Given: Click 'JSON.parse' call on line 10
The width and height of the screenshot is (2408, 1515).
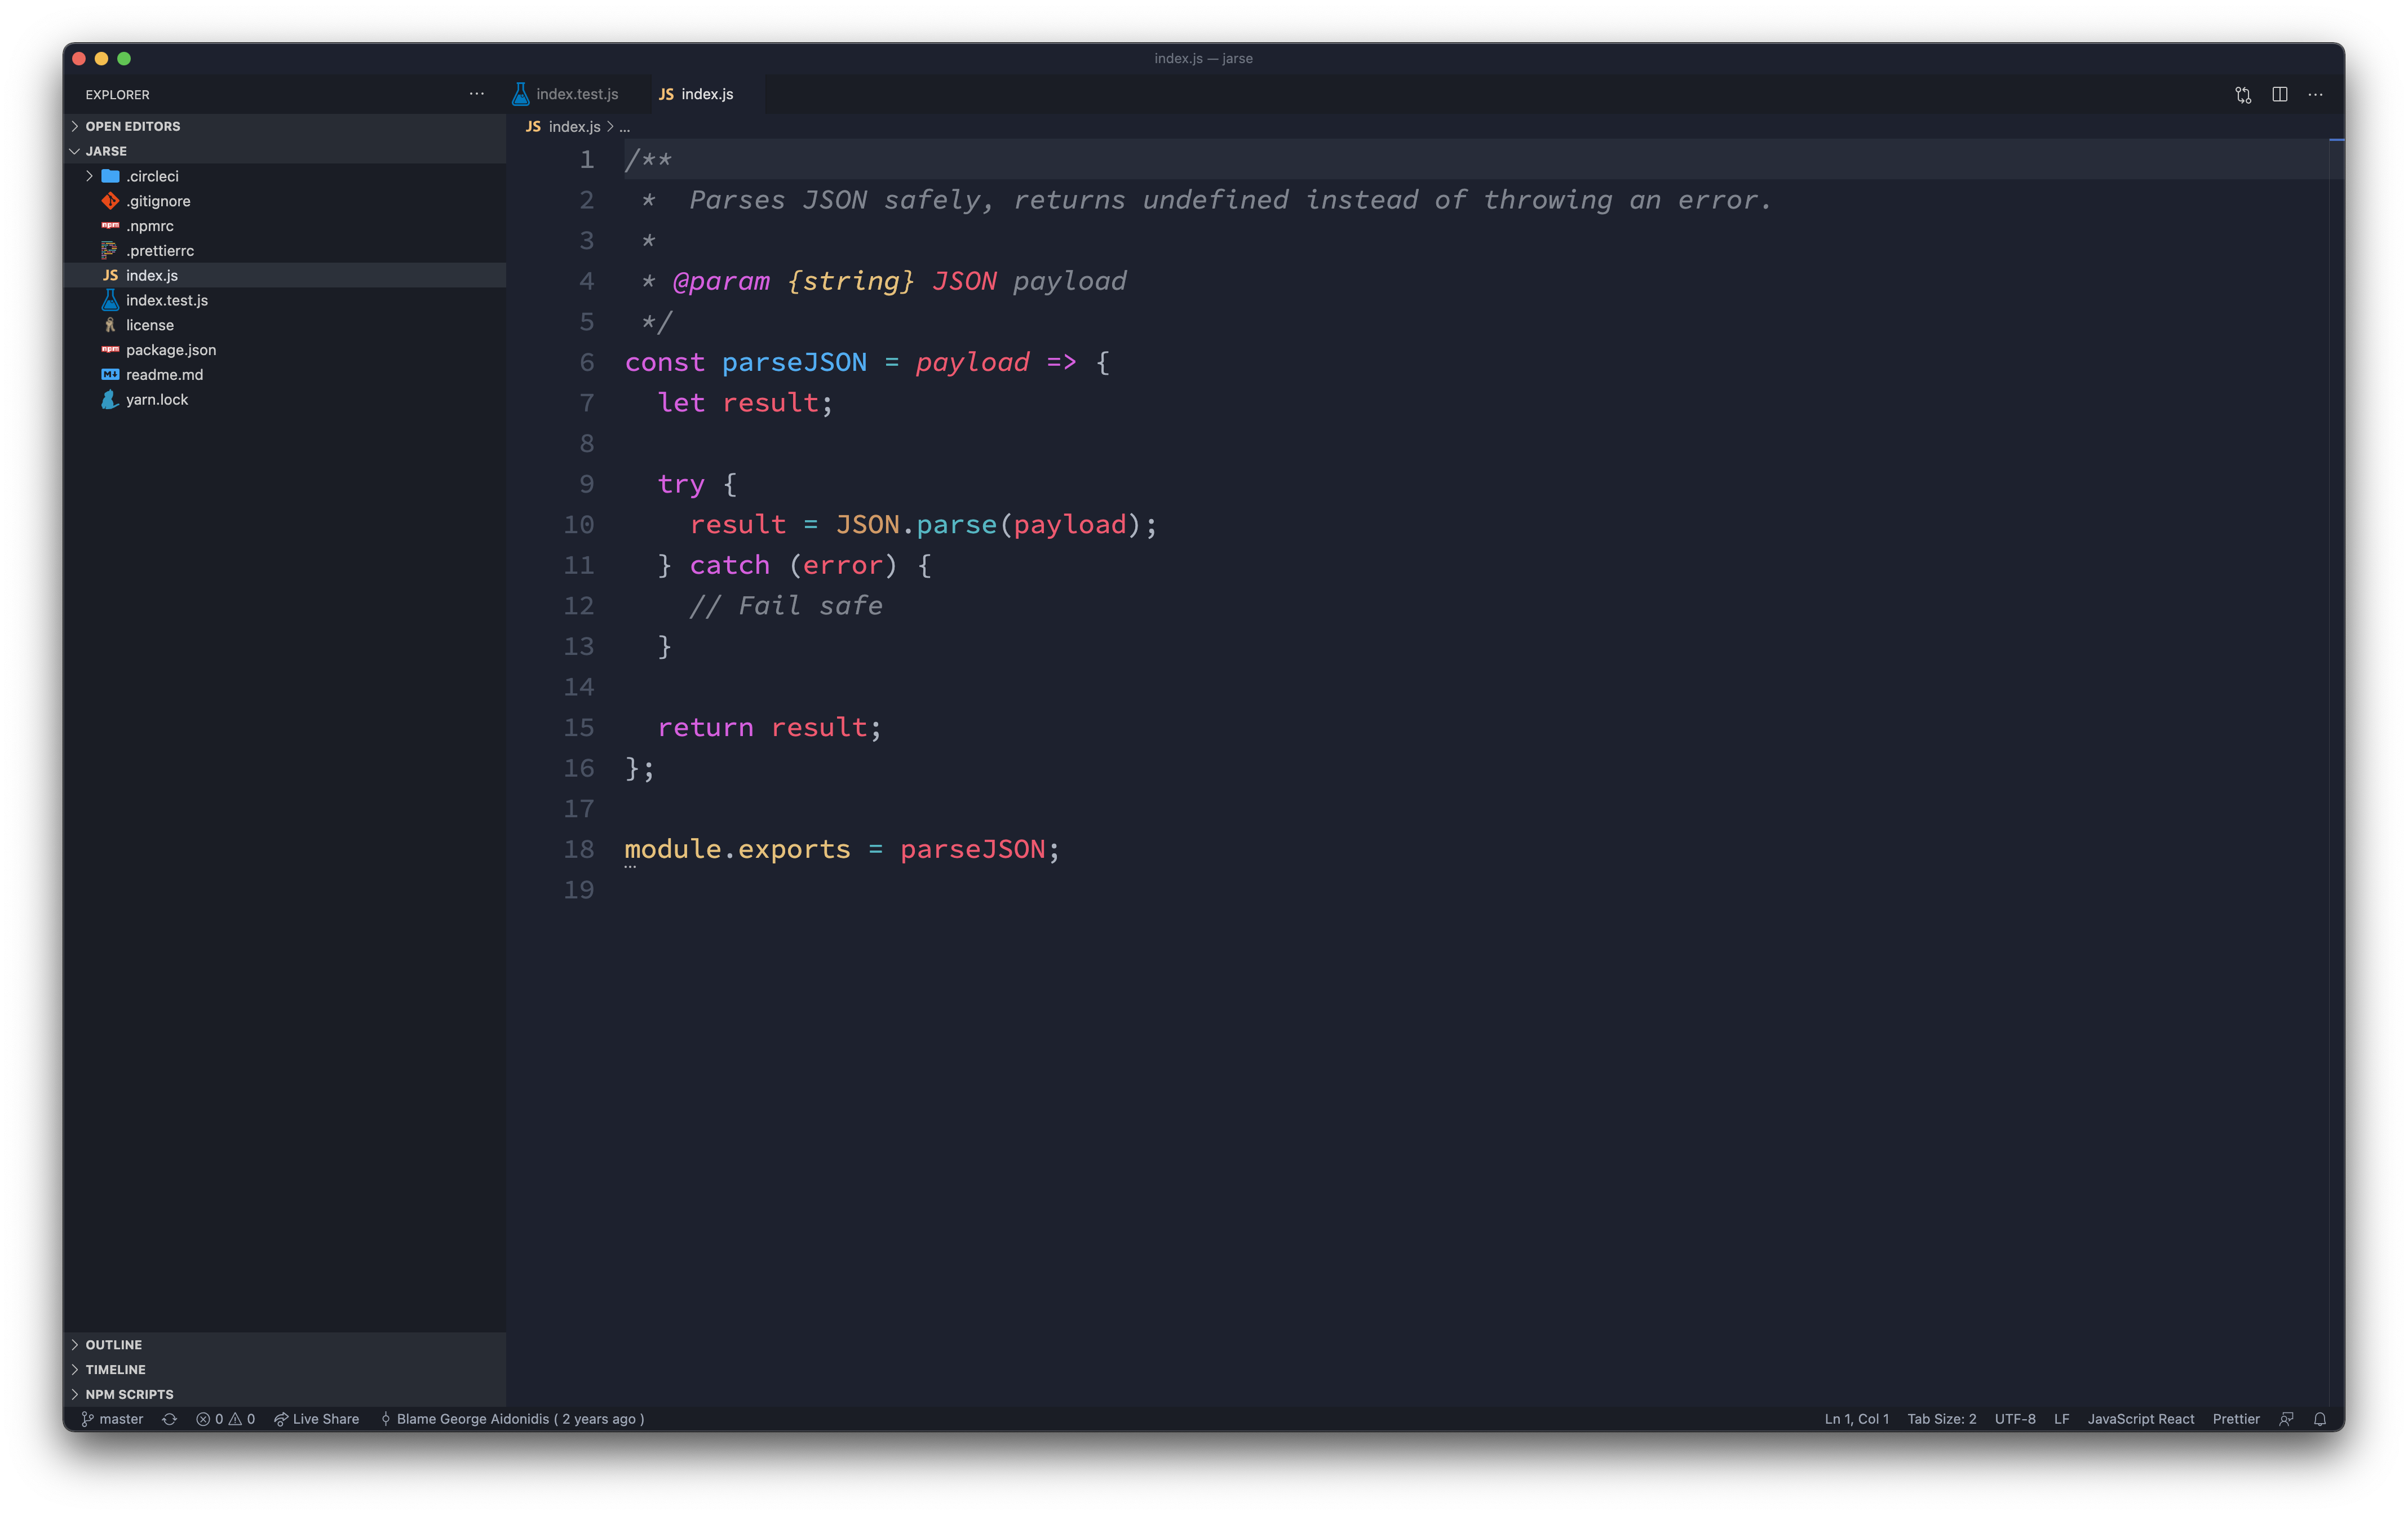Looking at the screenshot, I should (x=916, y=524).
